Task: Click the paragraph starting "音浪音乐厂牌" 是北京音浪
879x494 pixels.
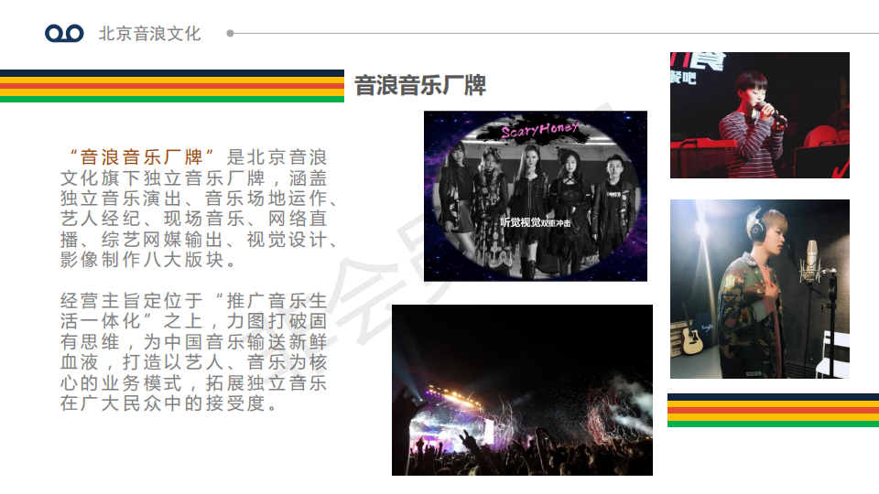Action: [200, 209]
